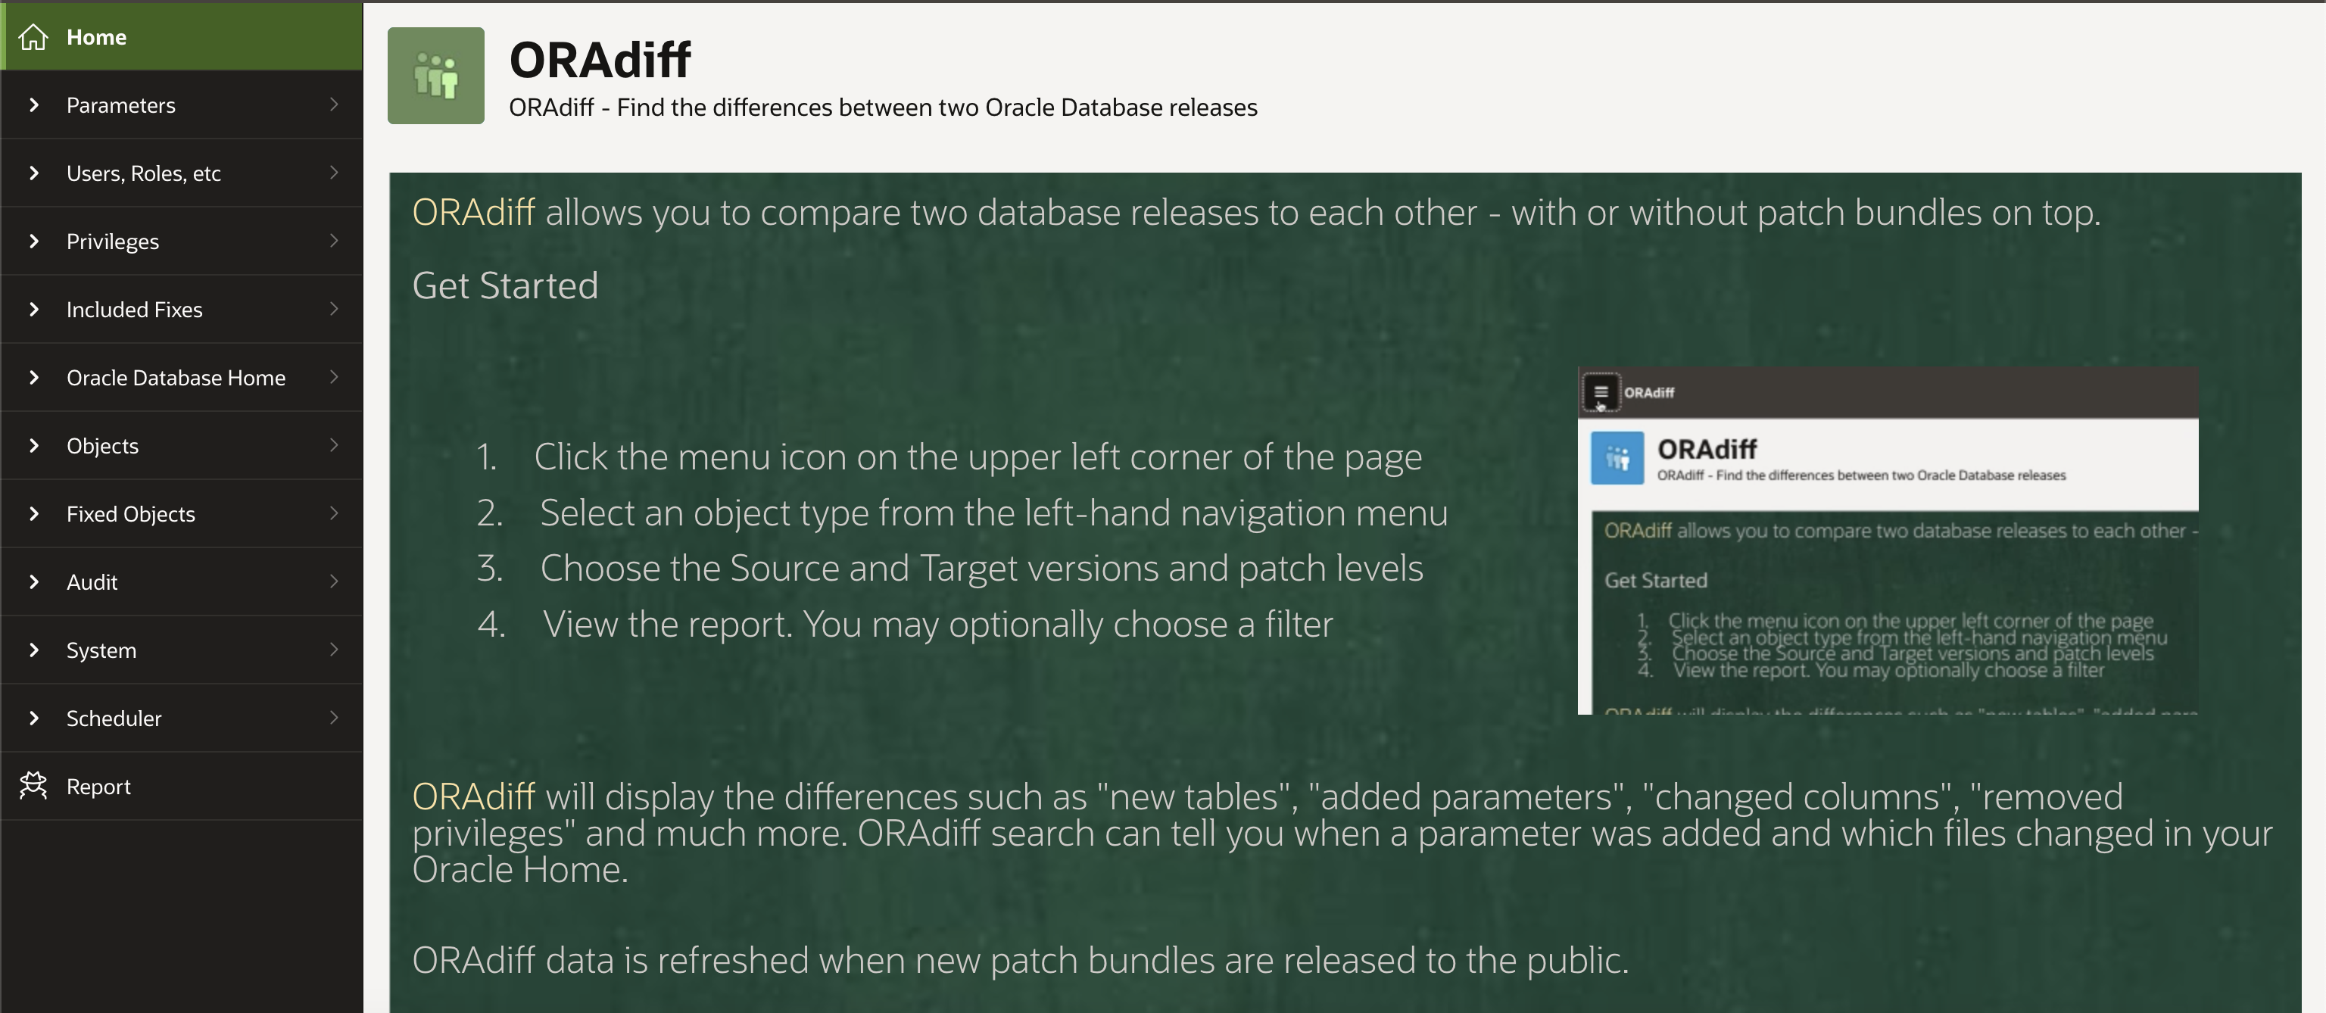The image size is (2326, 1013).
Task: Click the ORAdiff page title heading
Action: [x=600, y=60]
